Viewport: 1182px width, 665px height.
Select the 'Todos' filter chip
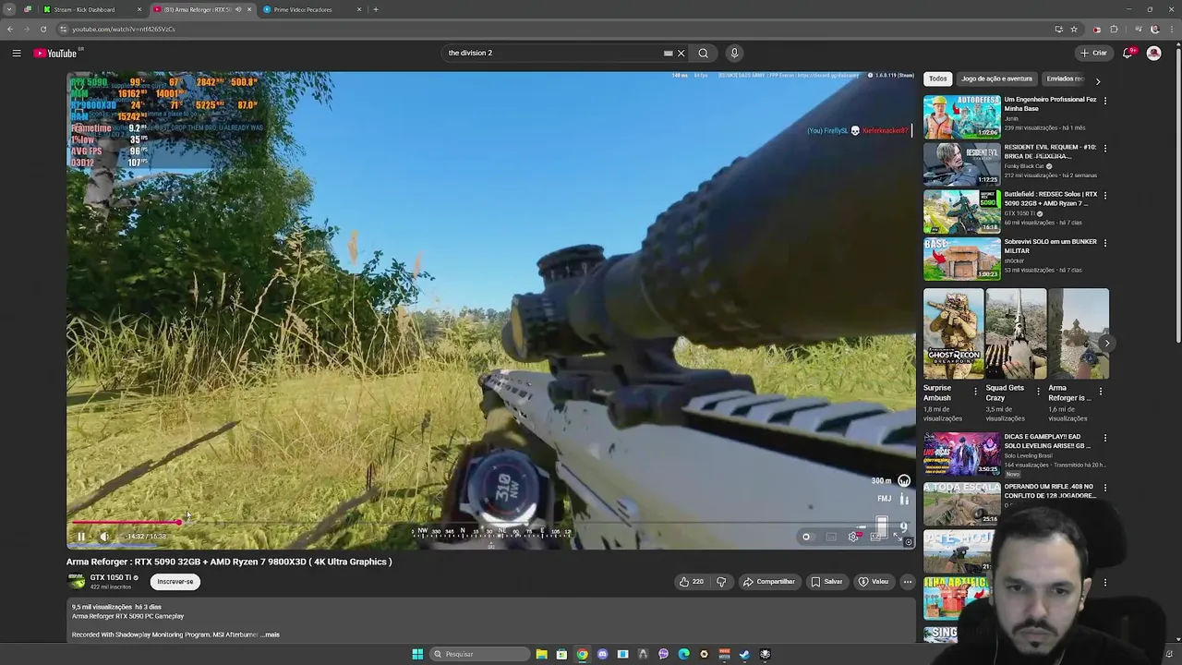938,79
